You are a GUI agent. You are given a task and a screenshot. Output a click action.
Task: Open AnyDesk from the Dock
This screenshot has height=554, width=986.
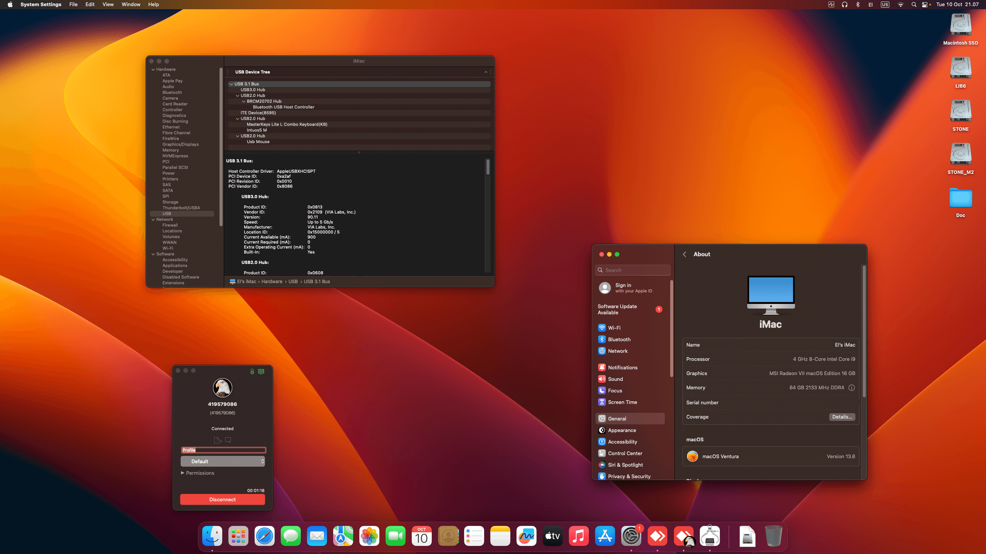(x=658, y=536)
